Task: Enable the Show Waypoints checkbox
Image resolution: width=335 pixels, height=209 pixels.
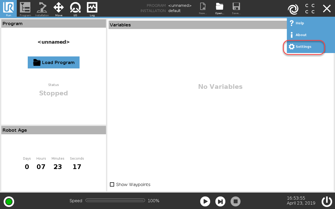Action: 112,184
